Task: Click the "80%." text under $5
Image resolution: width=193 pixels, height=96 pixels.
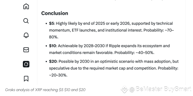Action: point(54,37)
